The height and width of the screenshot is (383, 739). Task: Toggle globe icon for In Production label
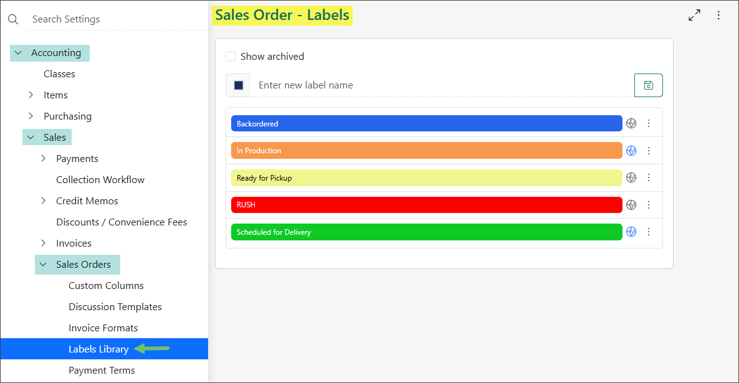632,151
